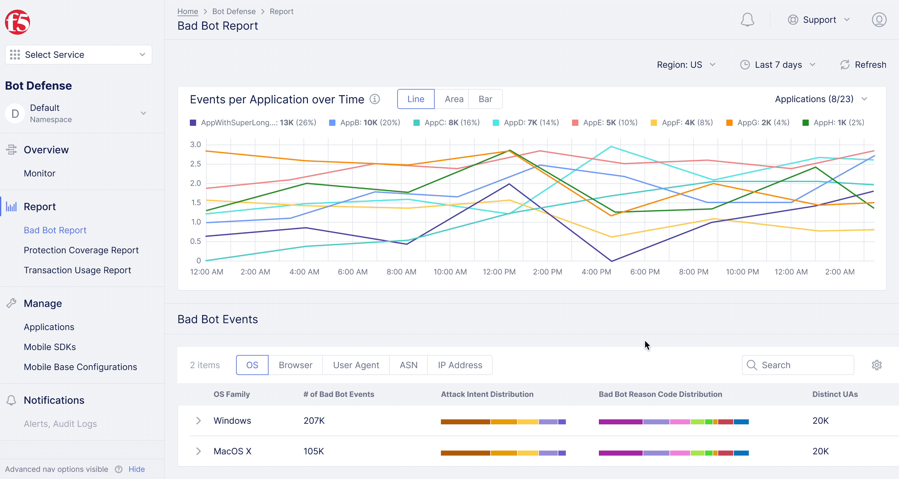Image resolution: width=899 pixels, height=479 pixels.
Task: Click Windows Attack Intent Distribution bar
Action: pos(503,422)
